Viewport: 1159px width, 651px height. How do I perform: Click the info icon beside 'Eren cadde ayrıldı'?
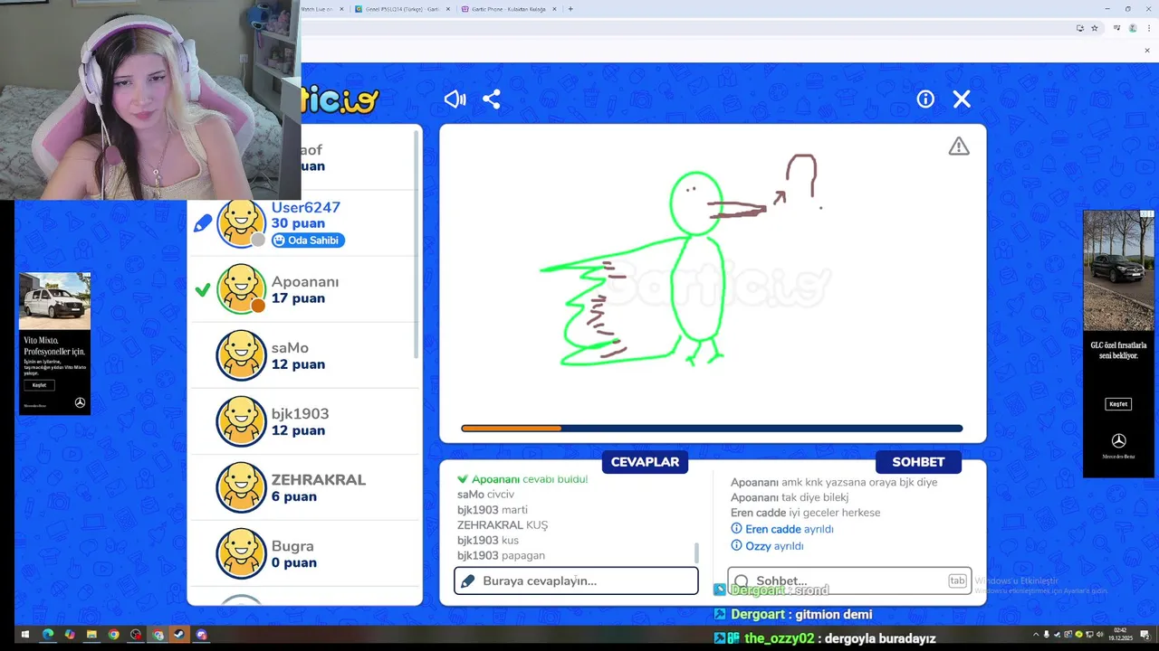tap(736, 529)
